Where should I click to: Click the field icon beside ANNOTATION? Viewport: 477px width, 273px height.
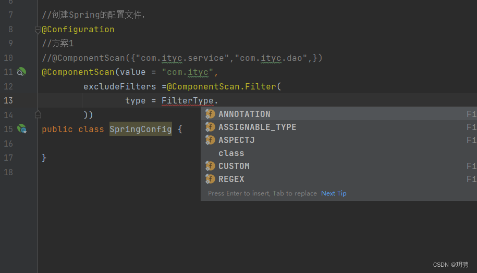(210, 114)
